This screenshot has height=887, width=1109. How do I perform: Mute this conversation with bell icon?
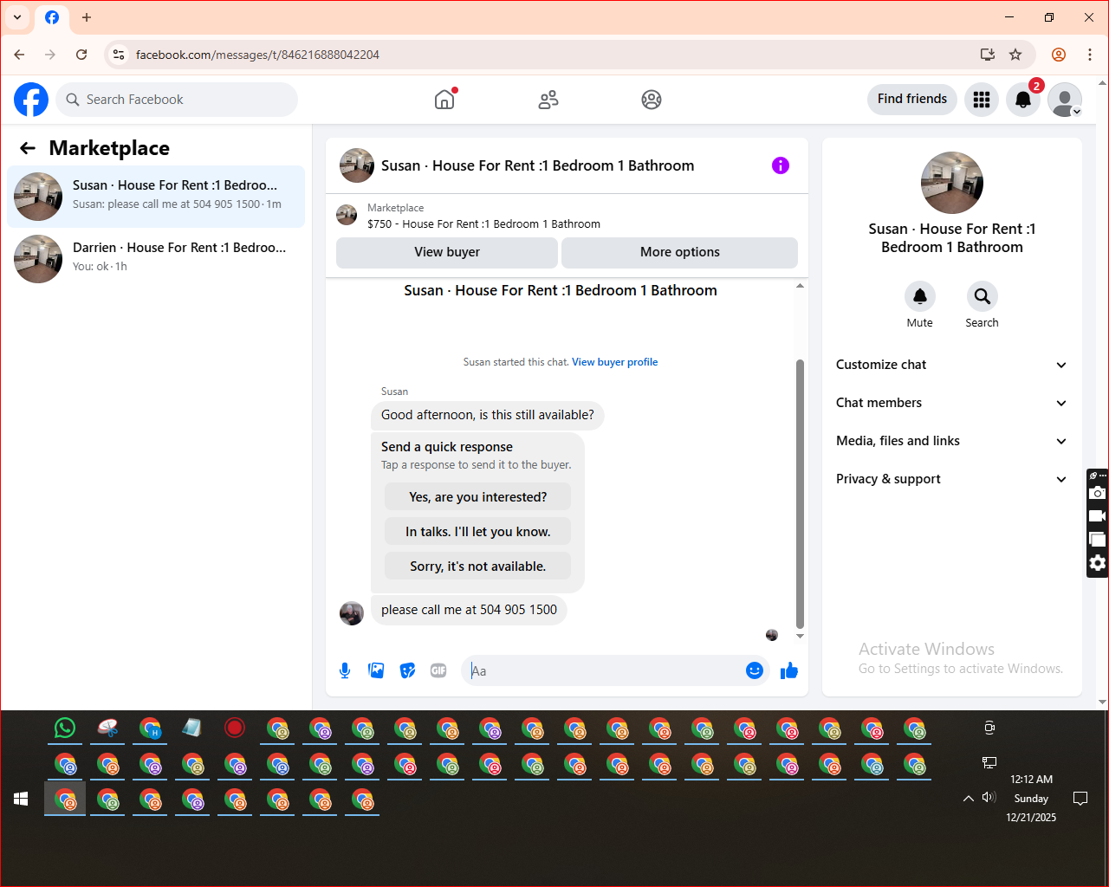pos(920,296)
